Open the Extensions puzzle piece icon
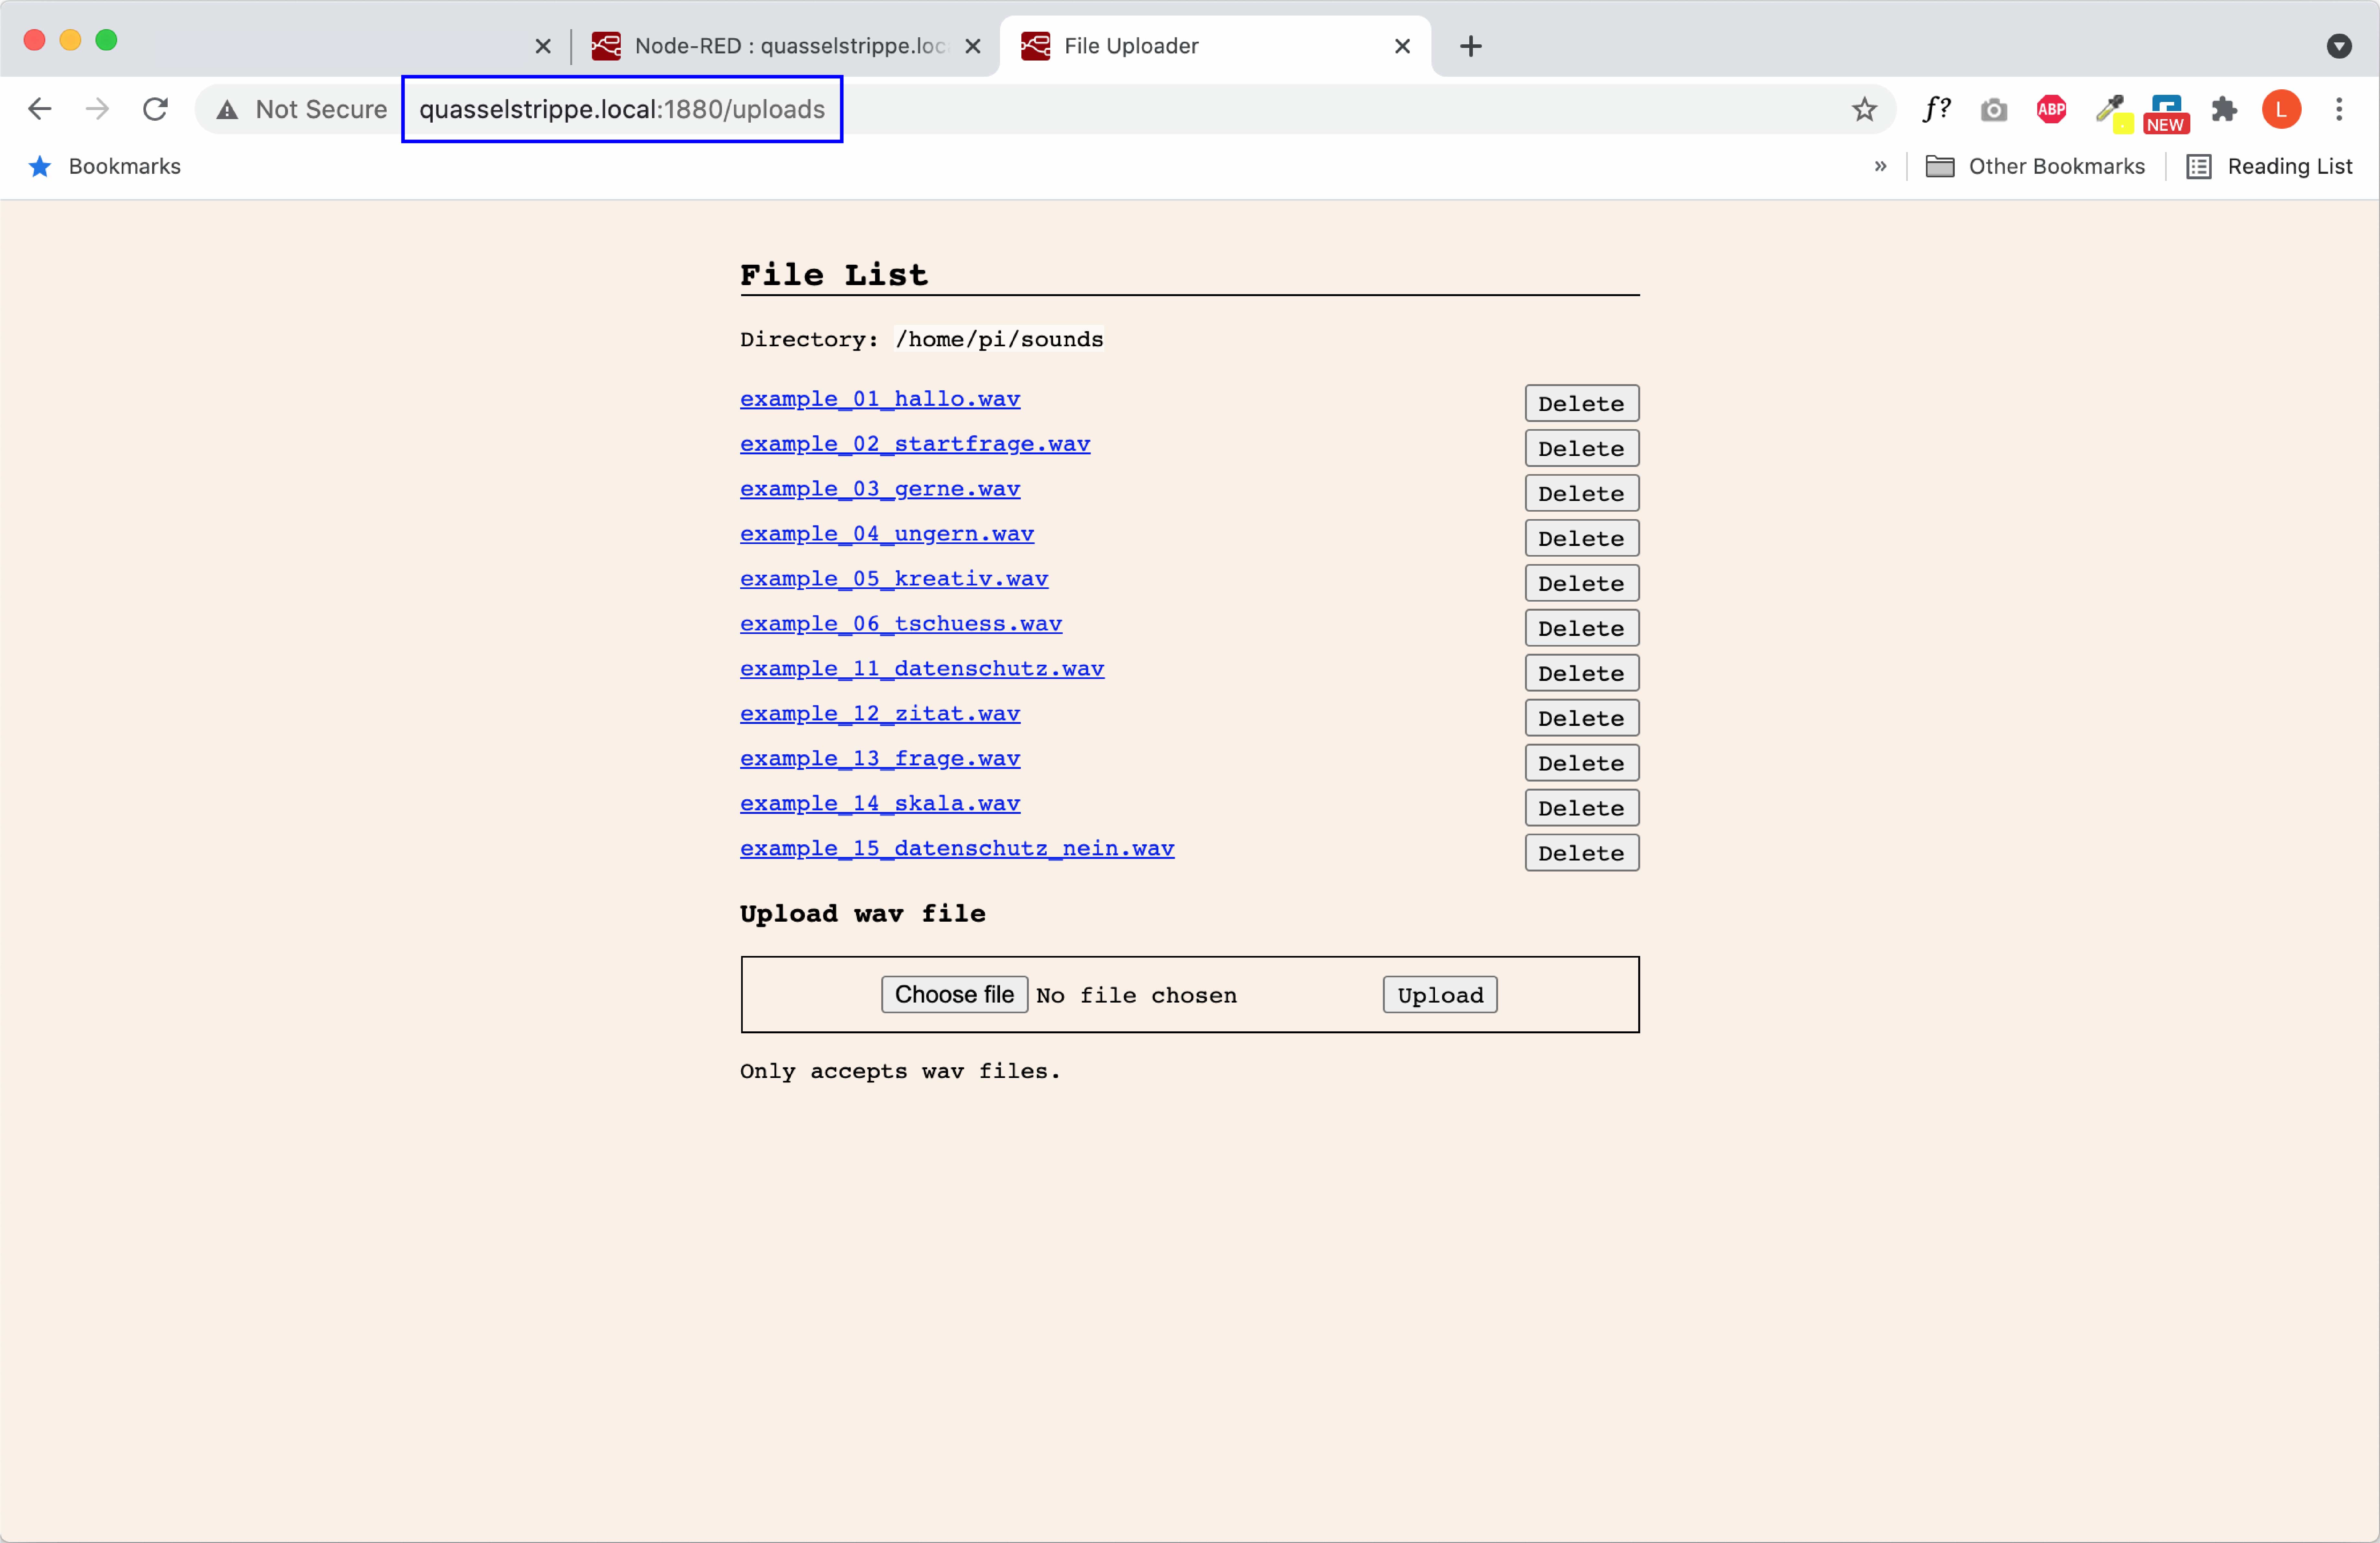This screenshot has height=1543, width=2380. click(2224, 109)
